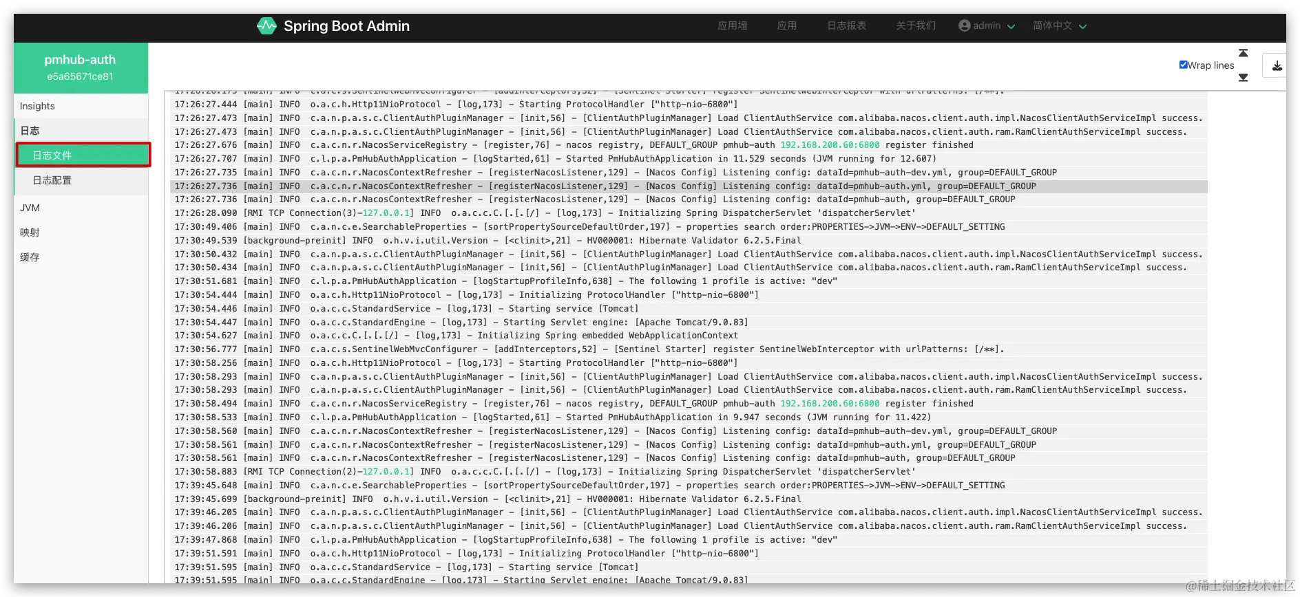Open the 关于我们 navigation item
The width and height of the screenshot is (1300, 597).
coord(915,25)
